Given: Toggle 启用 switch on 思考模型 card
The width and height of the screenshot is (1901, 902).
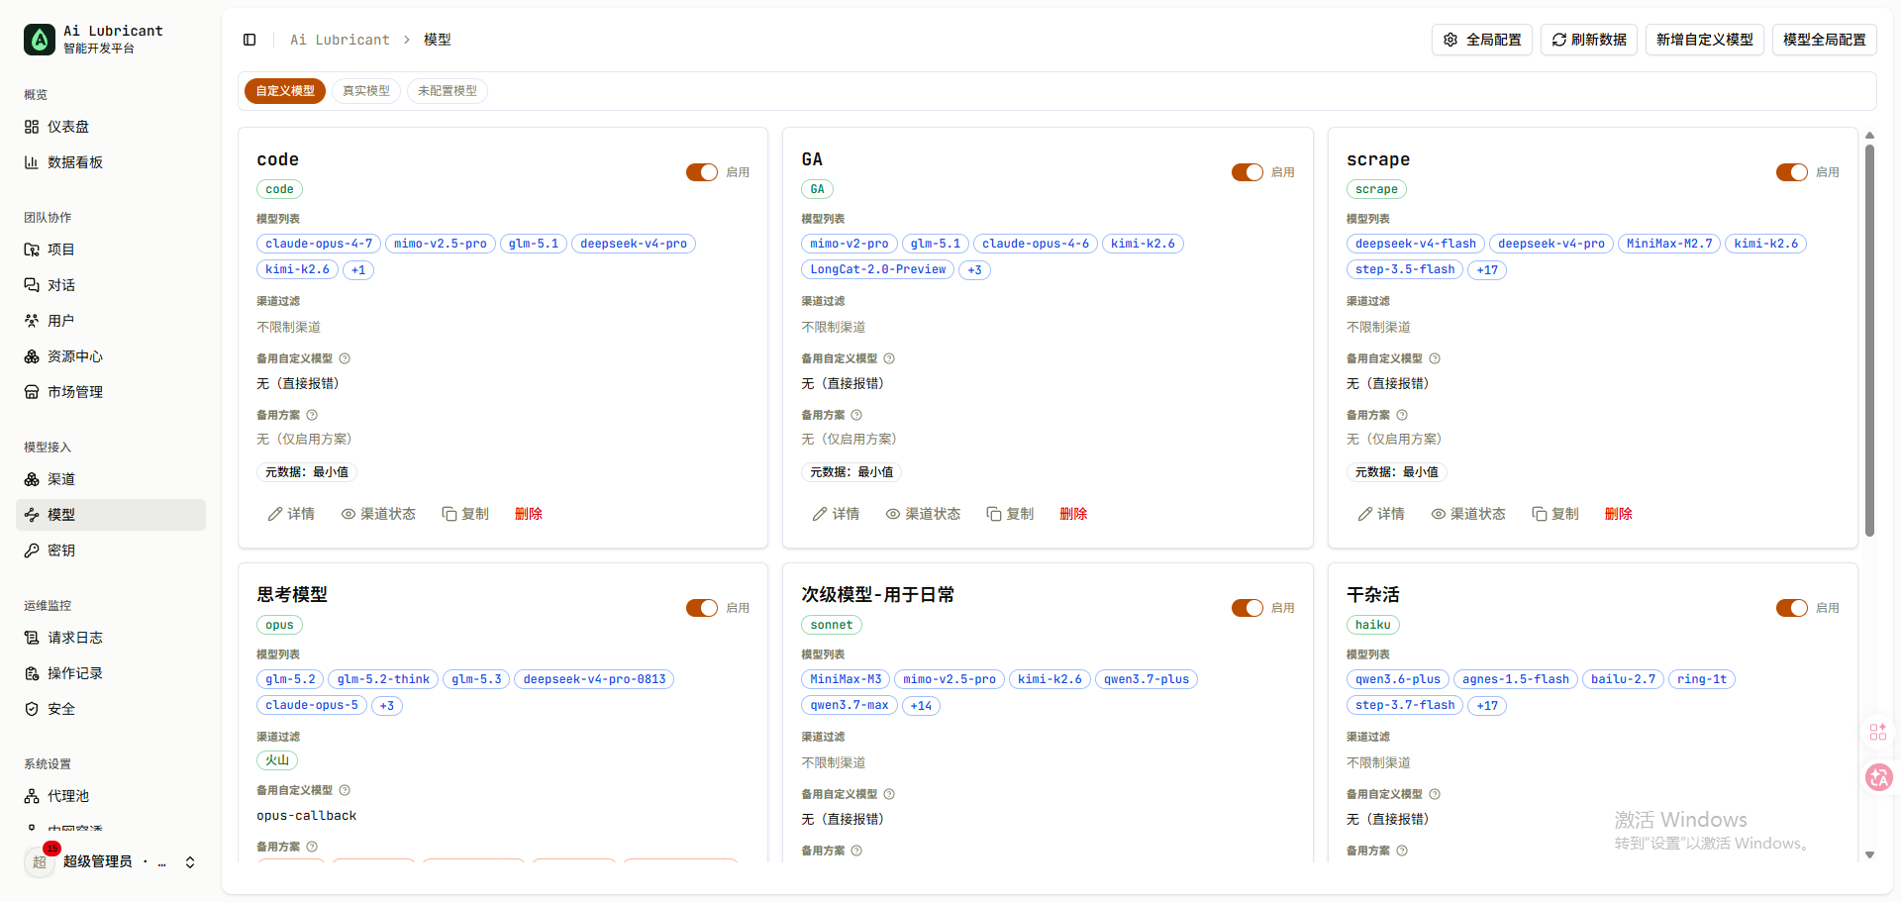Looking at the screenshot, I should [x=702, y=608].
